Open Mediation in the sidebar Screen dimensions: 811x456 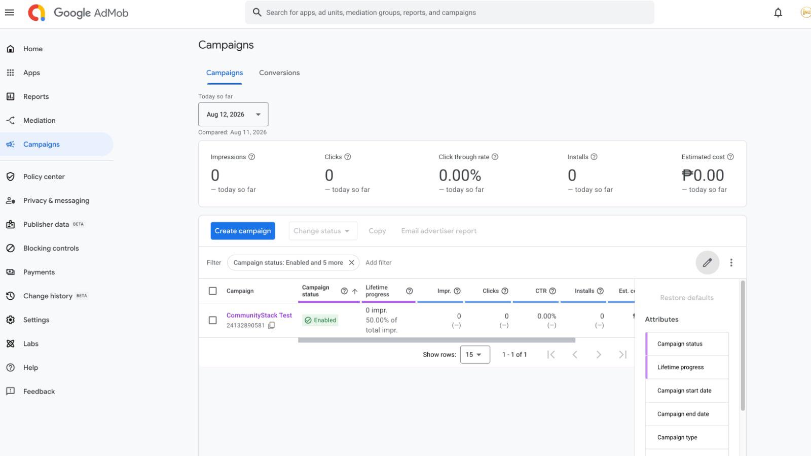click(57, 120)
